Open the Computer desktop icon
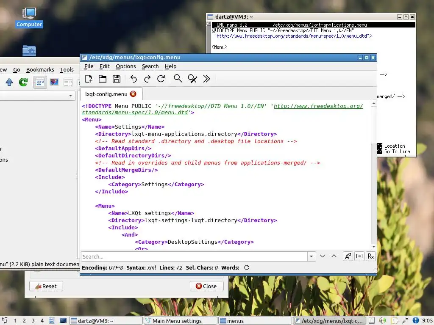The image size is (434, 325). [x=29, y=17]
